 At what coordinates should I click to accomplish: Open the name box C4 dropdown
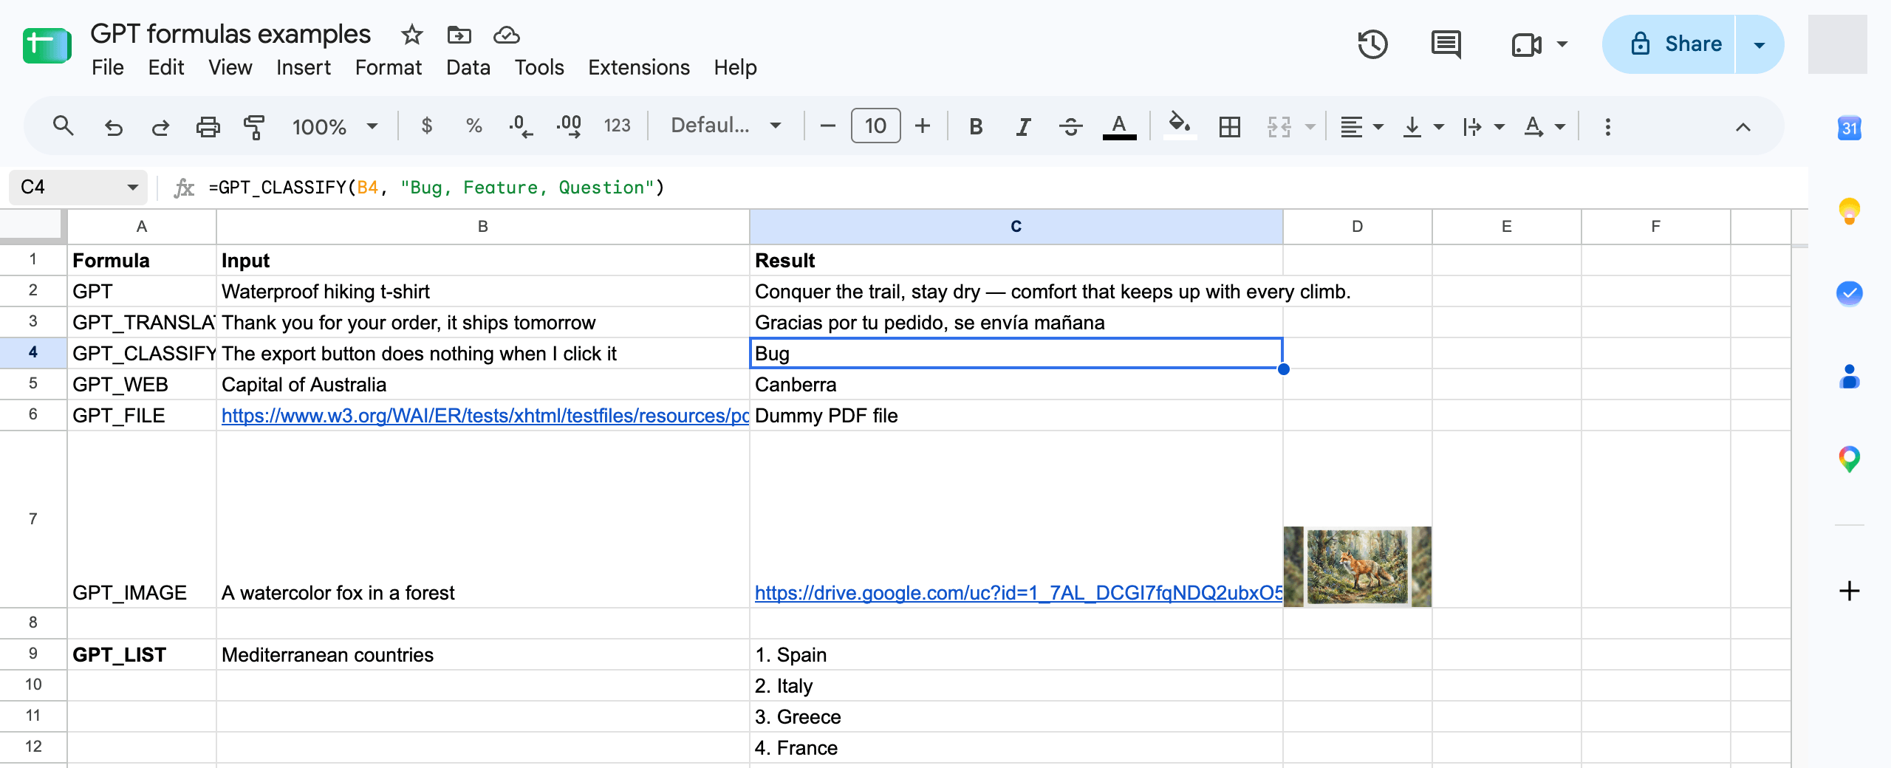coord(133,187)
